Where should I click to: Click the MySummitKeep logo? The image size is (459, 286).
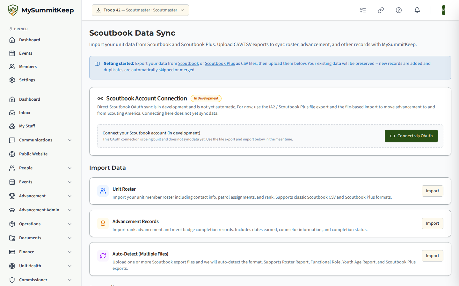click(x=41, y=10)
